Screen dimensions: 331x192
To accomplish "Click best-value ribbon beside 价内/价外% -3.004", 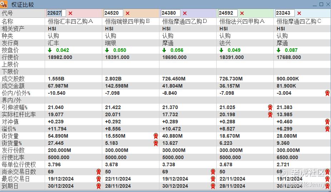I will tap(327, 93).
